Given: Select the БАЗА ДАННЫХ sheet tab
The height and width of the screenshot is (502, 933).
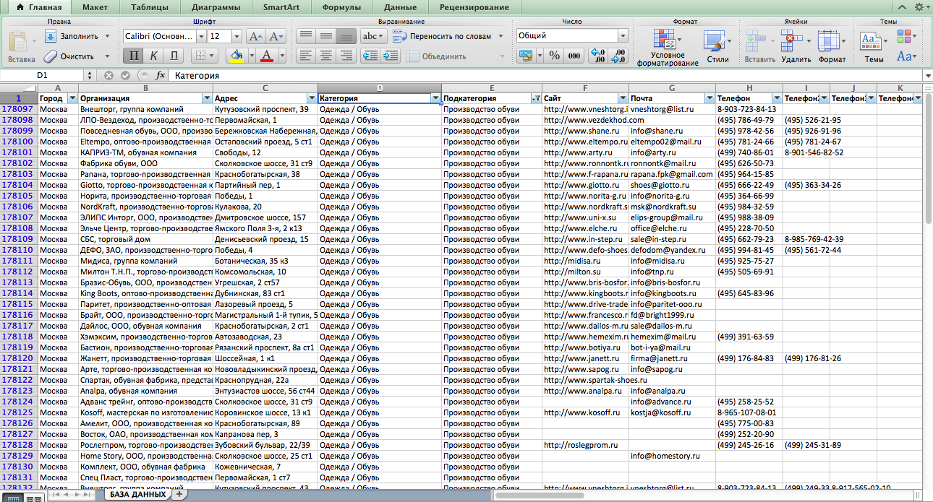Looking at the screenshot, I should pyautogui.click(x=139, y=495).
